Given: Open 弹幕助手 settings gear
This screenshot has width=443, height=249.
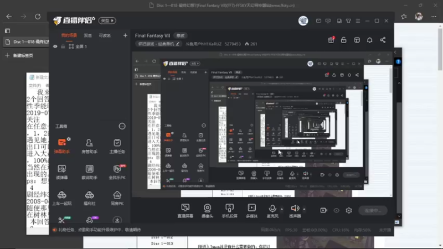Looking at the screenshot, I should click(69, 139).
